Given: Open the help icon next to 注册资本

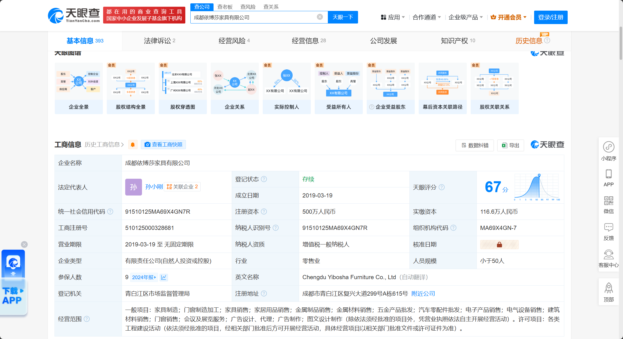Looking at the screenshot, I should click(x=264, y=211).
